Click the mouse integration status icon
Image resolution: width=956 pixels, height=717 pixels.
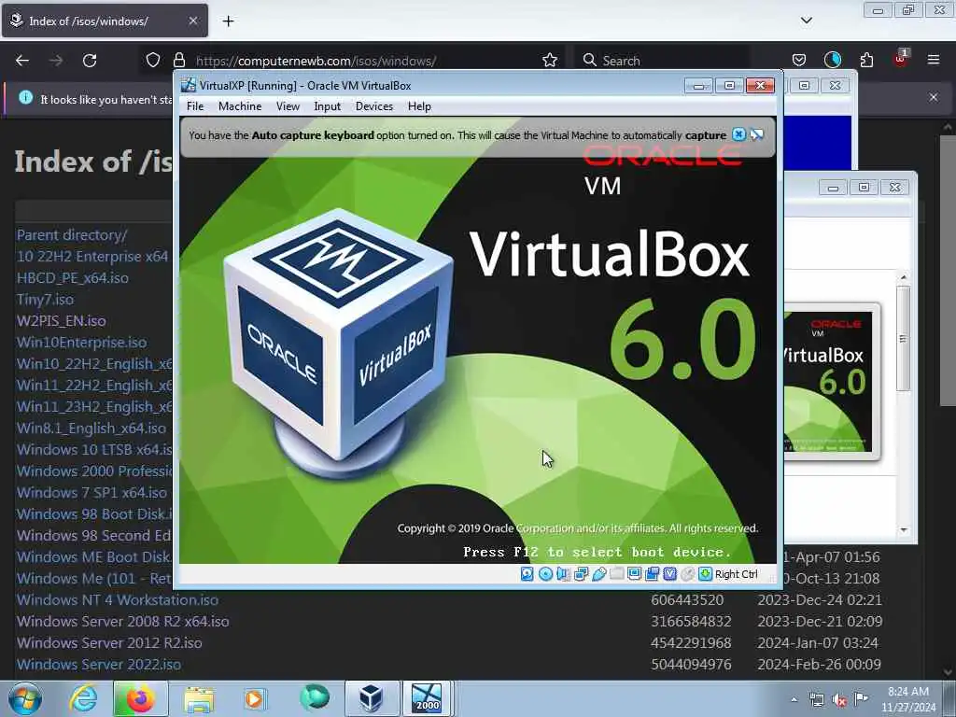pos(688,574)
